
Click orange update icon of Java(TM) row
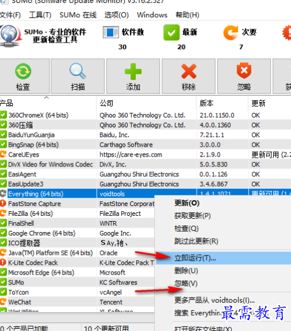coord(3,253)
